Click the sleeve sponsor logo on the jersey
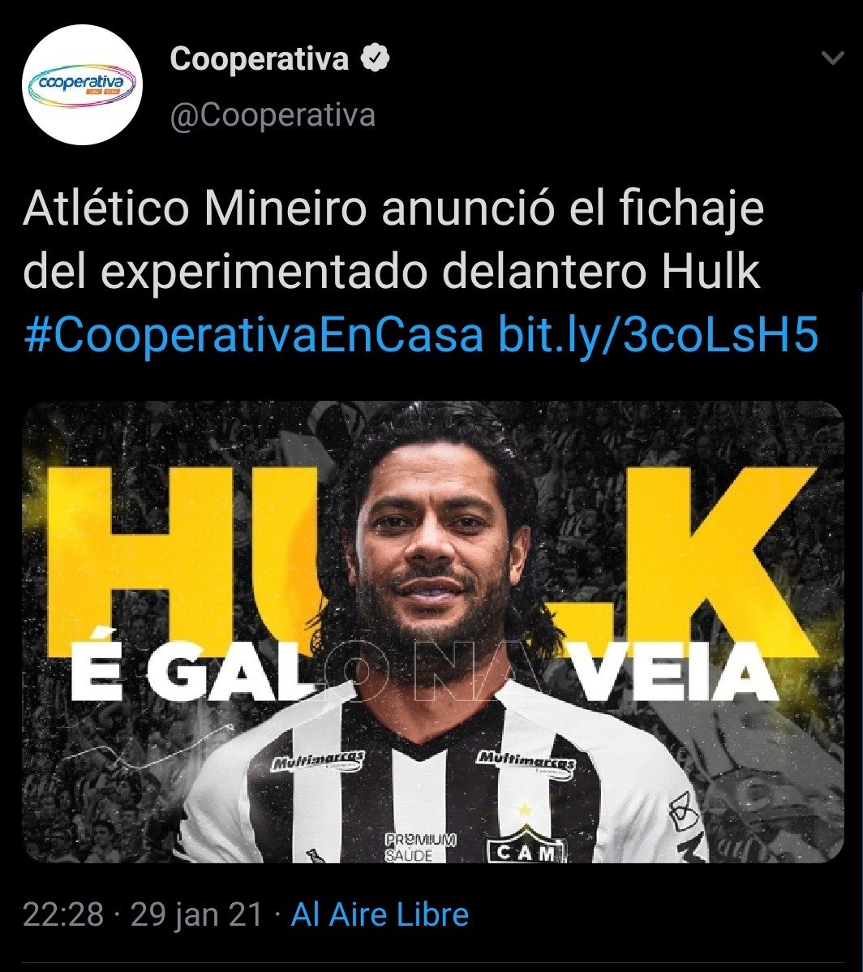 683,811
